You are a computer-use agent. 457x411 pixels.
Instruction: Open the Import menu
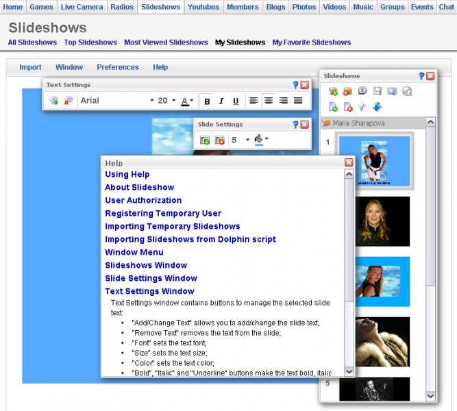(x=30, y=67)
